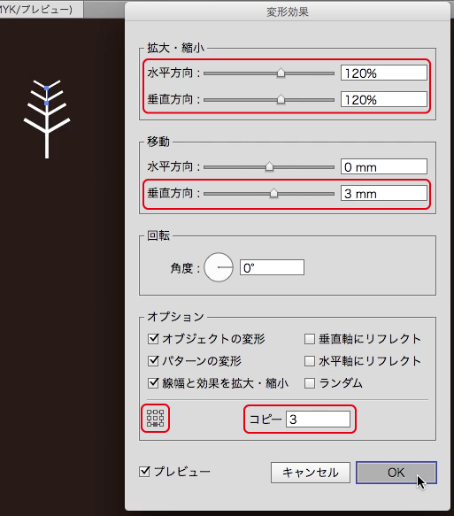454x516 pixels.
Task: Toggle the プレビュー checkbox
Action: pos(144,472)
